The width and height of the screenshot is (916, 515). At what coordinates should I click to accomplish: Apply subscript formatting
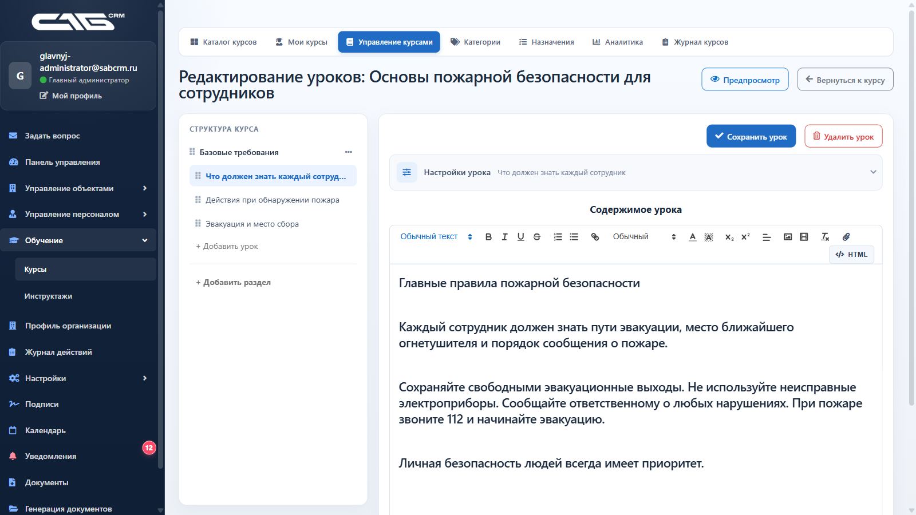tap(729, 237)
